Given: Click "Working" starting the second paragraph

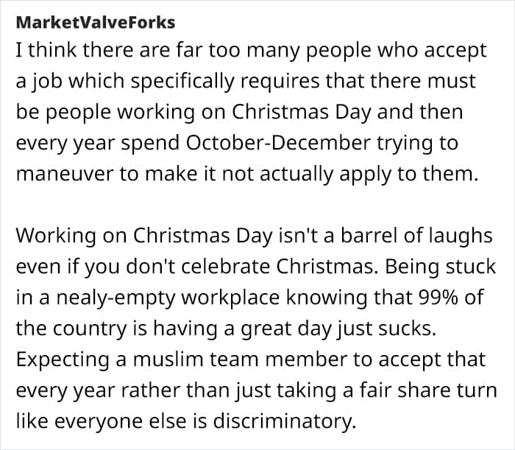Looking at the screenshot, I should 56,236.
